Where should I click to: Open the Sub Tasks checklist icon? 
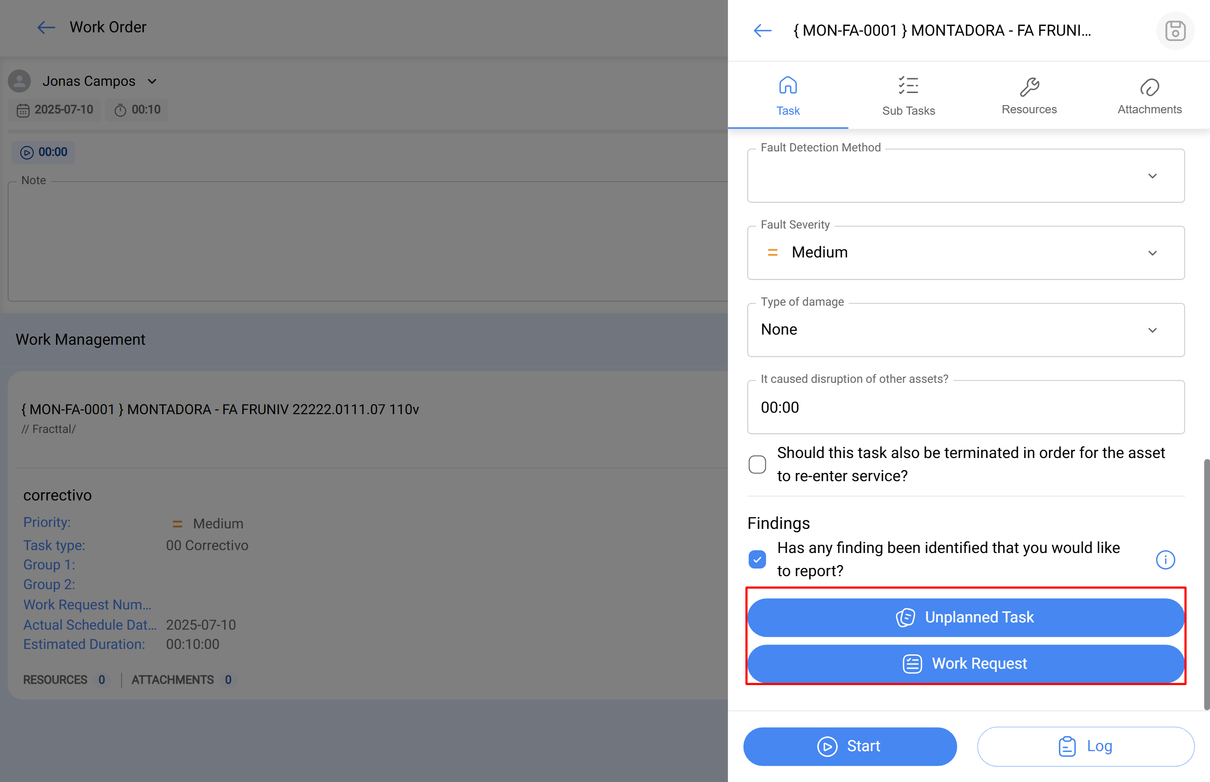tap(908, 85)
